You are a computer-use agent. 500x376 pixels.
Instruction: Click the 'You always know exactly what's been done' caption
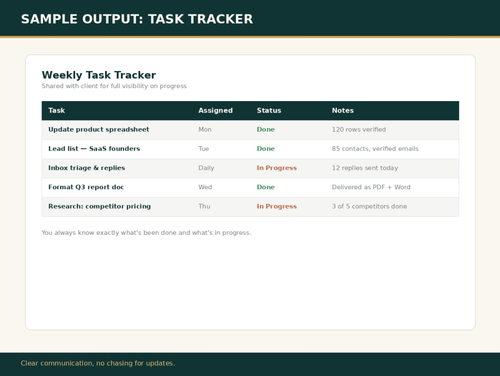(146, 233)
